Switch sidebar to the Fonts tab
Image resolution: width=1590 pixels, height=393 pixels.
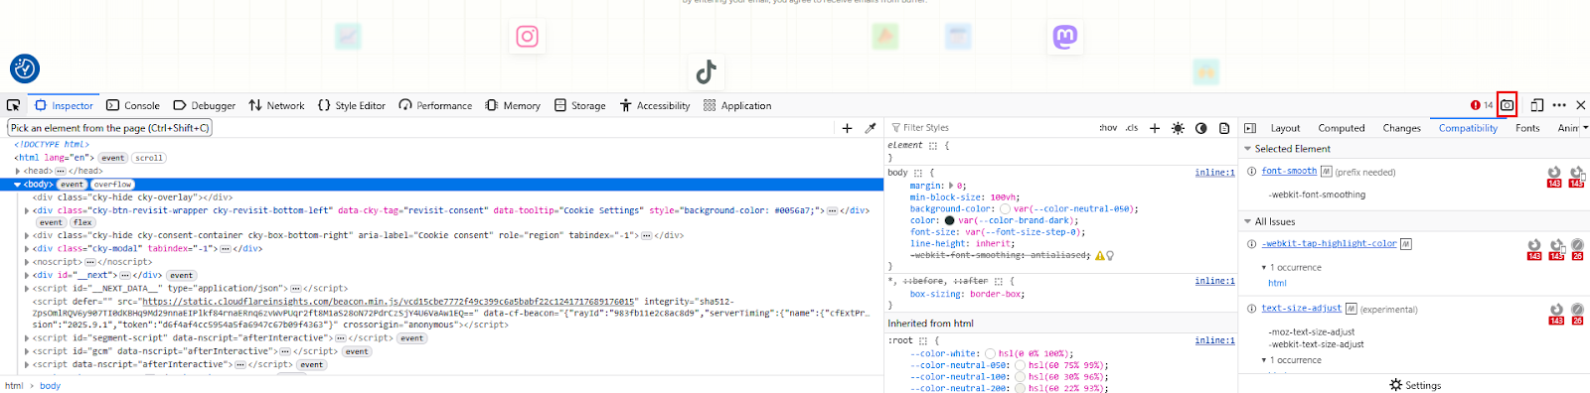(x=1527, y=128)
